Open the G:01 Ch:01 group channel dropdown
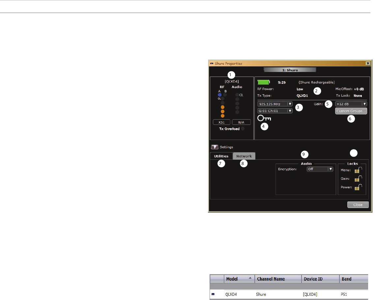Screen dimensions: 379x300 275,111
